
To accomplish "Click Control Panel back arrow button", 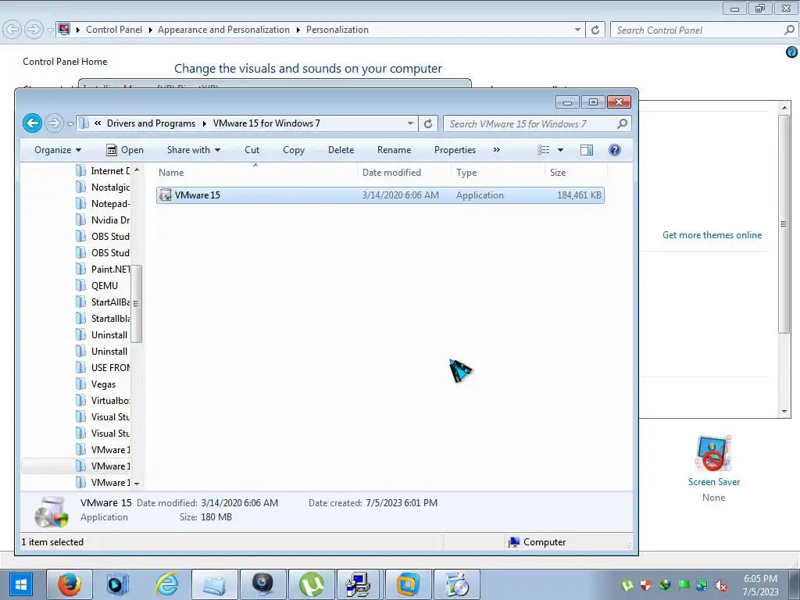I will (x=12, y=30).
